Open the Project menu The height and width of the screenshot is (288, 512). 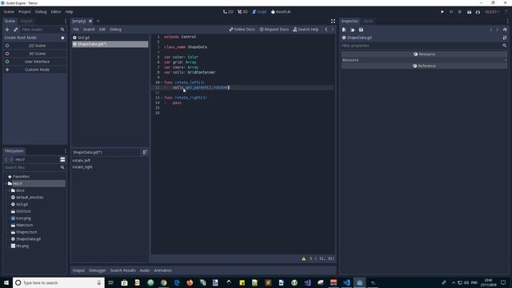[x=25, y=12]
